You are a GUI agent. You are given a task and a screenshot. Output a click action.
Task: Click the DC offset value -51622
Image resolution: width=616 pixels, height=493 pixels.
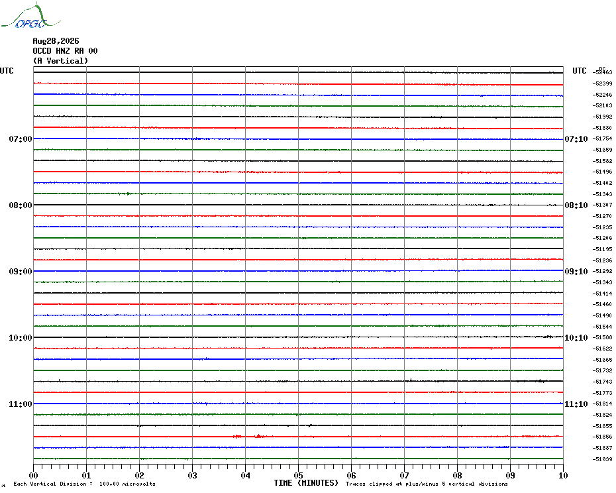[603, 349]
